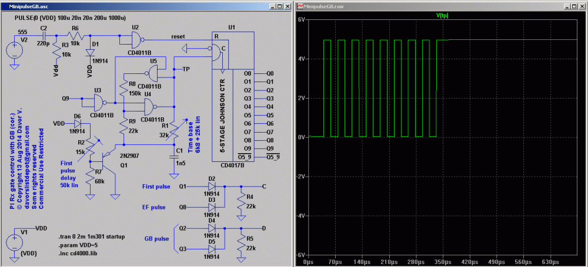Click the TP net label
This screenshot has height=267, width=588.
click(186, 69)
